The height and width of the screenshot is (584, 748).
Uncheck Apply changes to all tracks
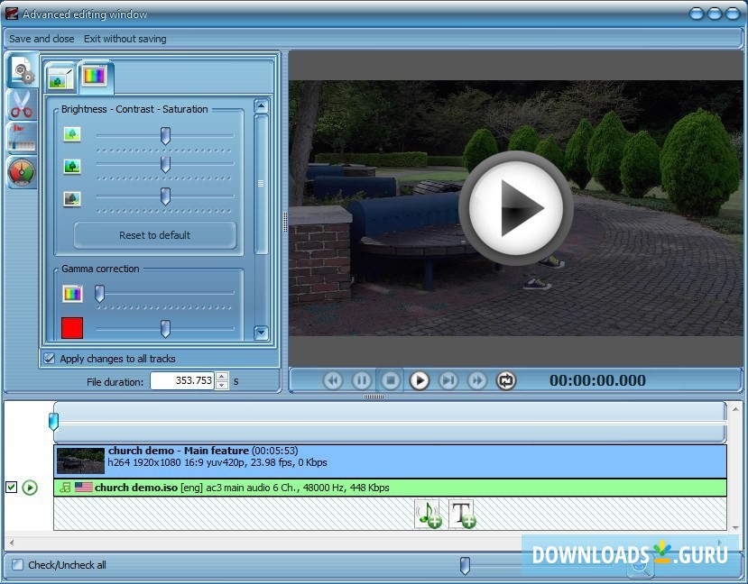[x=50, y=358]
